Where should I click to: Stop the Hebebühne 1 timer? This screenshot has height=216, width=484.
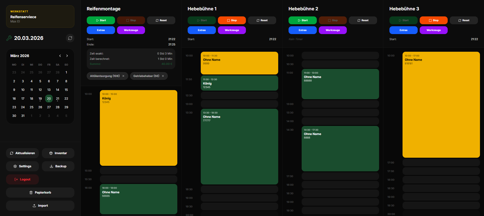pyautogui.click(x=232, y=20)
